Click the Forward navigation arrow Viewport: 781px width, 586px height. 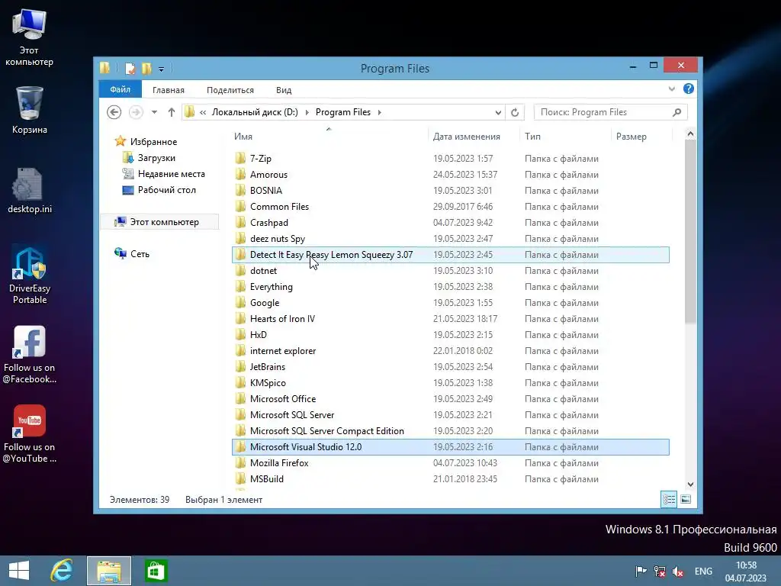tap(136, 112)
